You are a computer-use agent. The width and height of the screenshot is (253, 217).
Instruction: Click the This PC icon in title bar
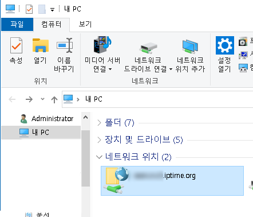coord(10,9)
